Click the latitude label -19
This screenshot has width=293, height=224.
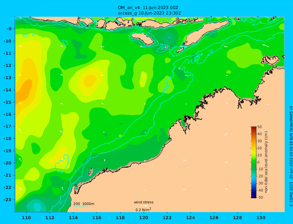tap(8, 151)
